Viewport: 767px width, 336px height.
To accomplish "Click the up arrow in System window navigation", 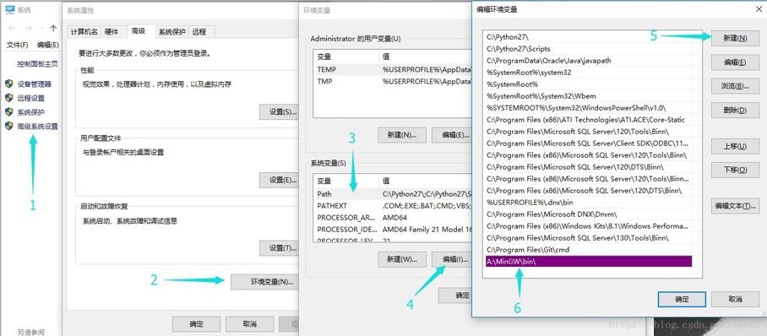I will (x=53, y=29).
